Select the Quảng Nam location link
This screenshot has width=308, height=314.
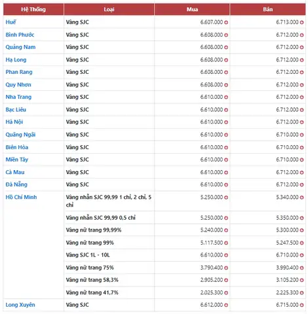tap(20, 47)
